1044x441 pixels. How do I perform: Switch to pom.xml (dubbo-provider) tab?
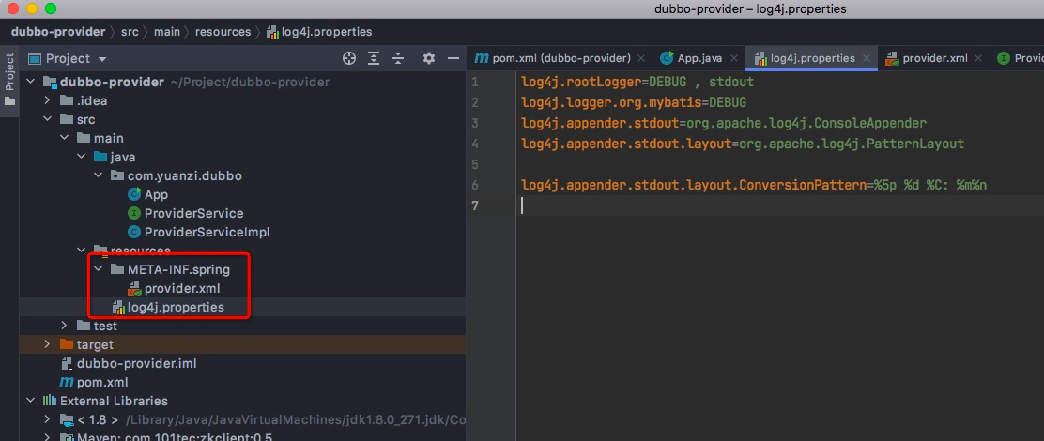[x=561, y=58]
